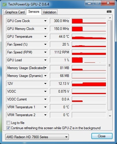This screenshot has width=117, height=144.
Task: Select the Sensors tab
Action: 34,12
